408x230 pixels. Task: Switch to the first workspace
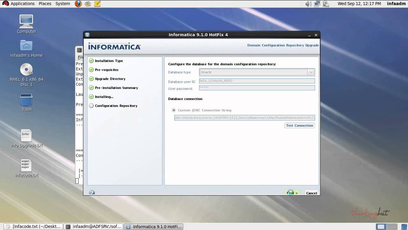tap(381, 226)
